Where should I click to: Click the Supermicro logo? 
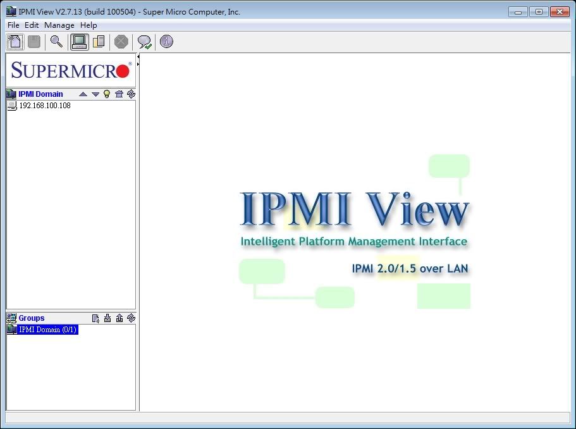pyautogui.click(x=71, y=70)
